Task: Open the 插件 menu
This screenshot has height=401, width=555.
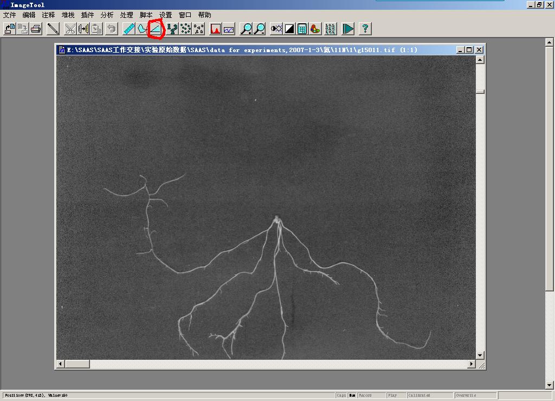Action: coord(87,15)
